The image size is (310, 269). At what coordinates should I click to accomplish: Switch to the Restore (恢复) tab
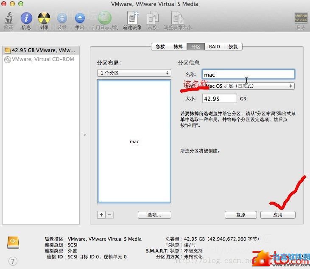(x=233, y=47)
